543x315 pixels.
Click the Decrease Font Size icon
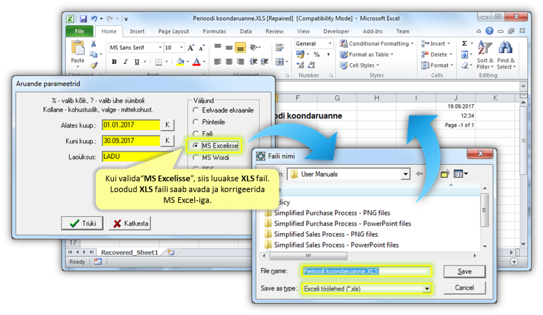[x=201, y=48]
